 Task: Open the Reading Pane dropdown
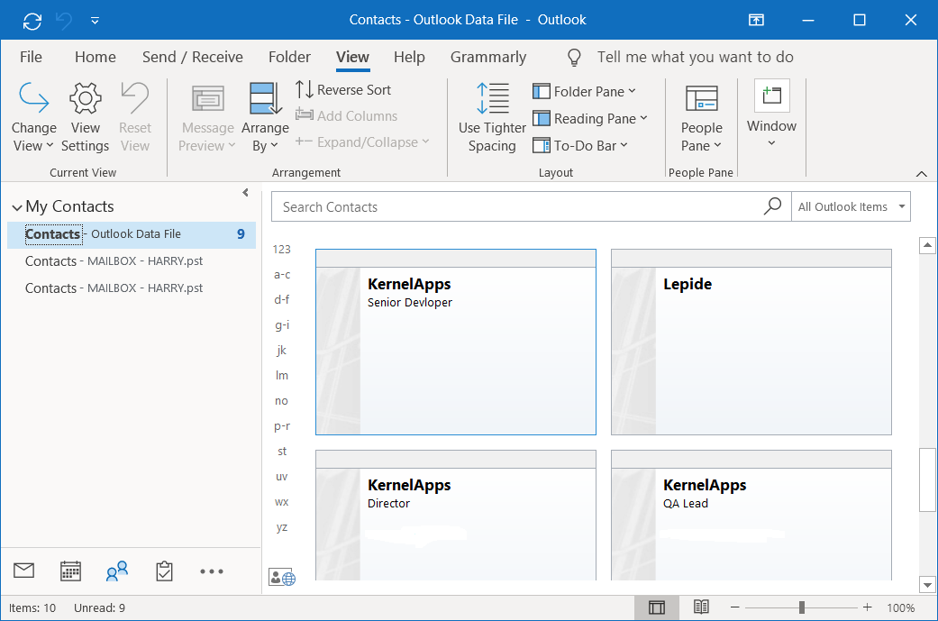590,118
